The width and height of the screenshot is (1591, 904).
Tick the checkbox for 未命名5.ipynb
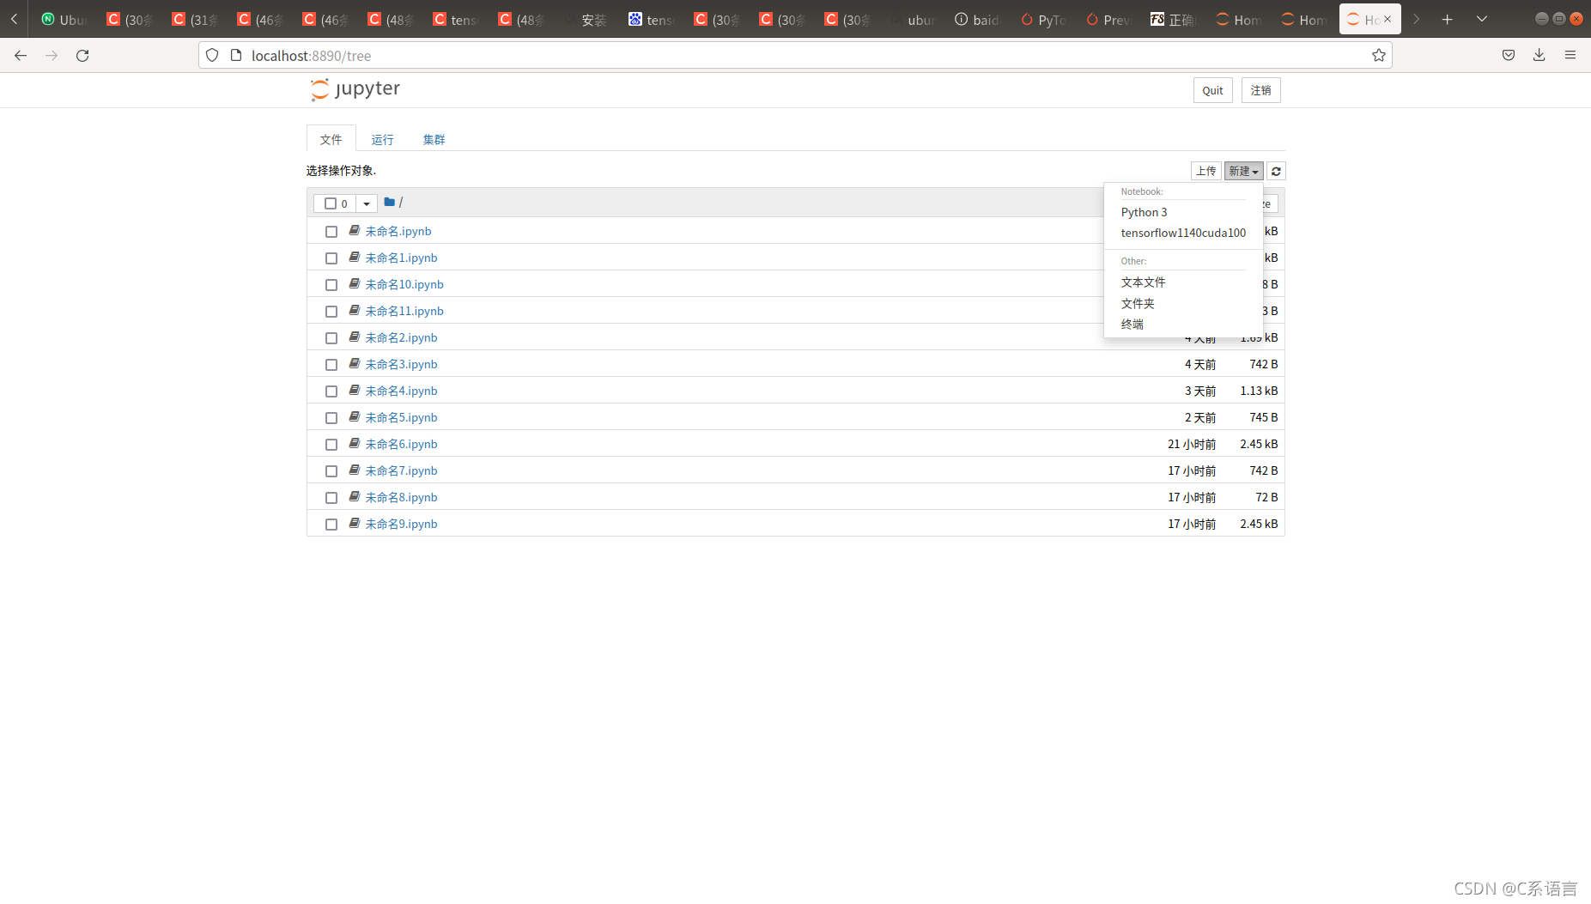[331, 418]
